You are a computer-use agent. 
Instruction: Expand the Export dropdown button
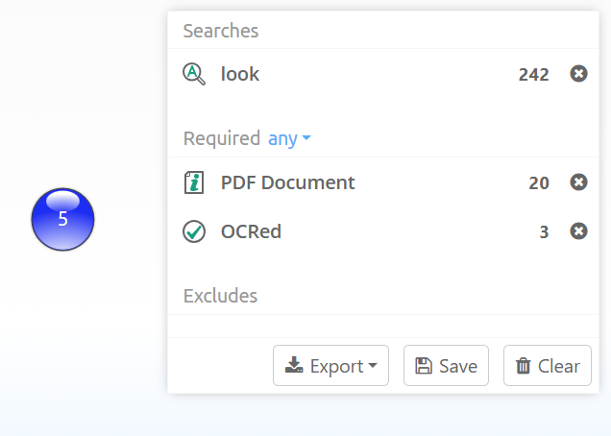pos(330,366)
